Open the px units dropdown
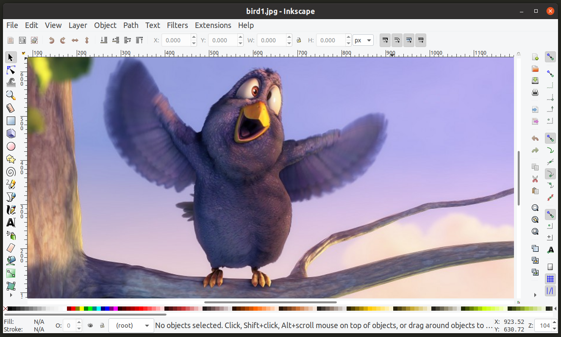This screenshot has width=561, height=337. (x=363, y=40)
